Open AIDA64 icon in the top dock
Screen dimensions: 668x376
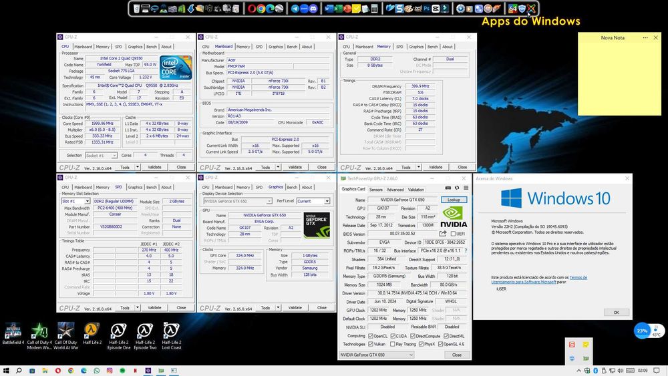pyautogui.click(x=512, y=9)
